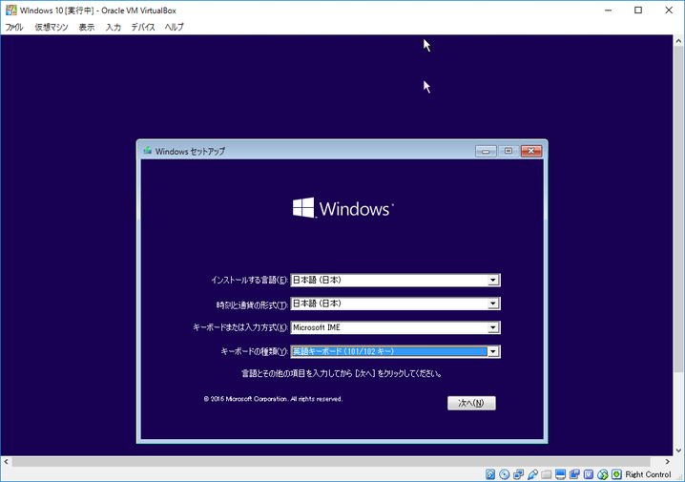Click the horizontal scrollbar left arrow

tap(6, 461)
